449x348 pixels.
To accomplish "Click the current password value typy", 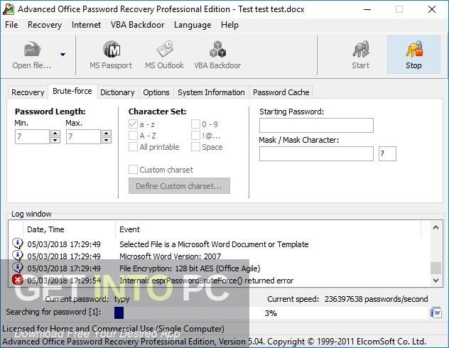I will (122, 299).
